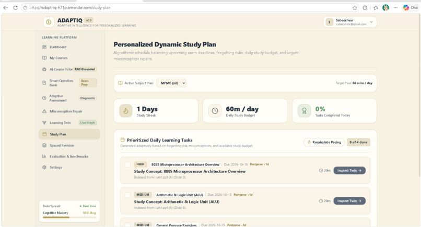This screenshot has width=421, height=227.
Task: Click the ADAPTIQ brain logo icon
Action: point(49,22)
